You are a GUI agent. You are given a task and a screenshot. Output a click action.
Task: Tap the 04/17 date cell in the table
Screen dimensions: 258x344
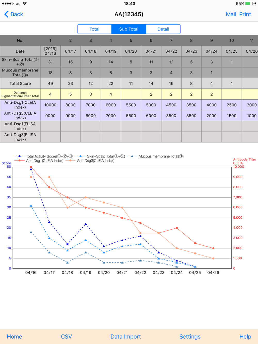pyautogui.click(x=70, y=51)
